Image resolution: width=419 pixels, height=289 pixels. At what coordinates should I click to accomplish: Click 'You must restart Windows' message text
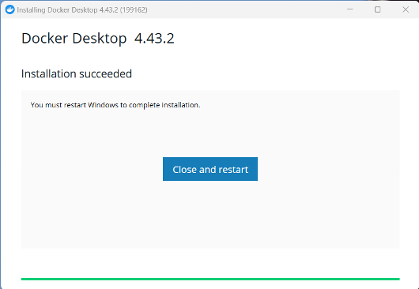[115, 105]
